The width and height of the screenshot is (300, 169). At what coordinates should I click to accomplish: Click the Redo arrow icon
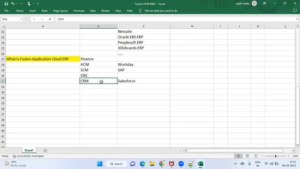[x=21, y=4]
